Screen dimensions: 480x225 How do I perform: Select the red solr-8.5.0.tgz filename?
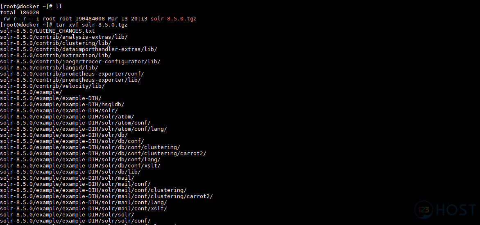click(174, 19)
